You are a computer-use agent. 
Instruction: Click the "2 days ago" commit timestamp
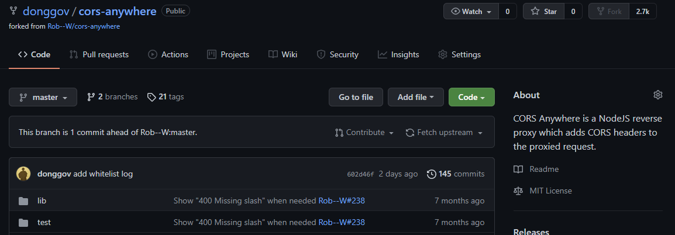point(398,174)
